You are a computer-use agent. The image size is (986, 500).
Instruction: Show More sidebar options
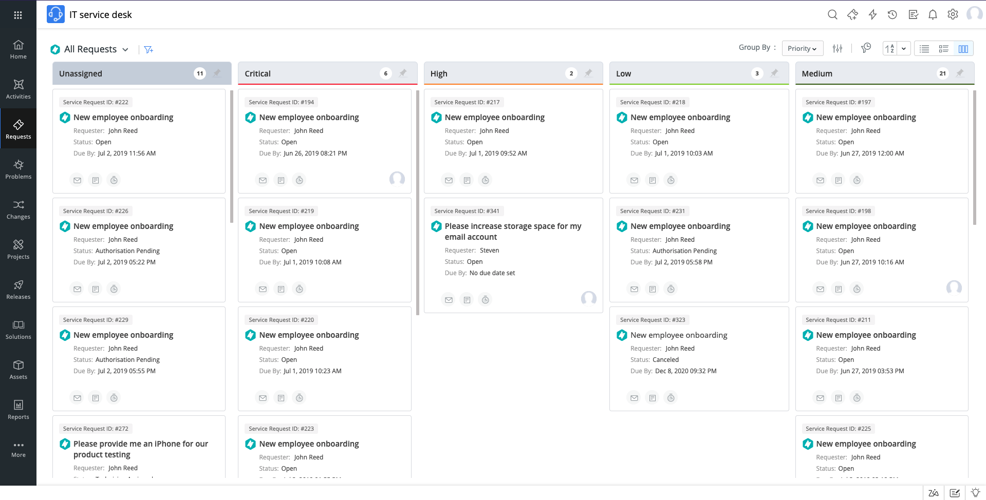coord(18,449)
